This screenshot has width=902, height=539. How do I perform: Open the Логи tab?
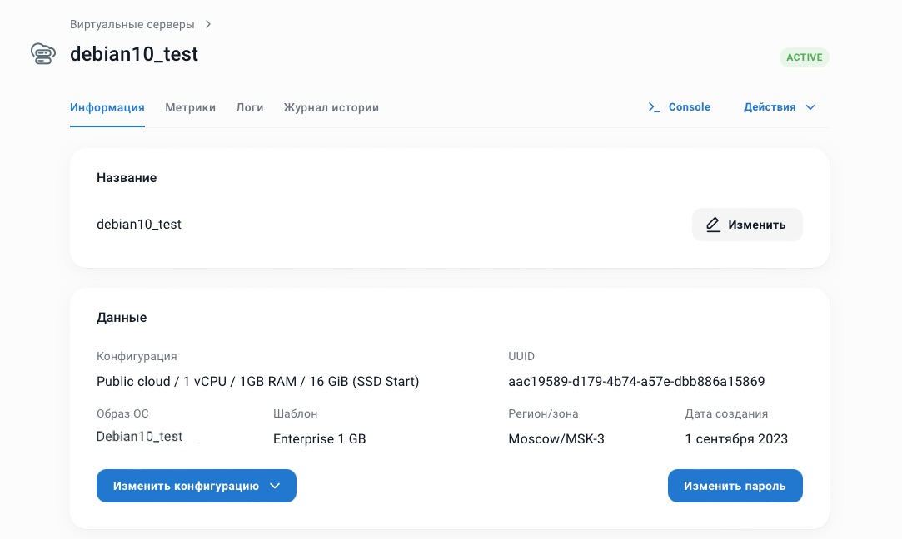point(249,107)
